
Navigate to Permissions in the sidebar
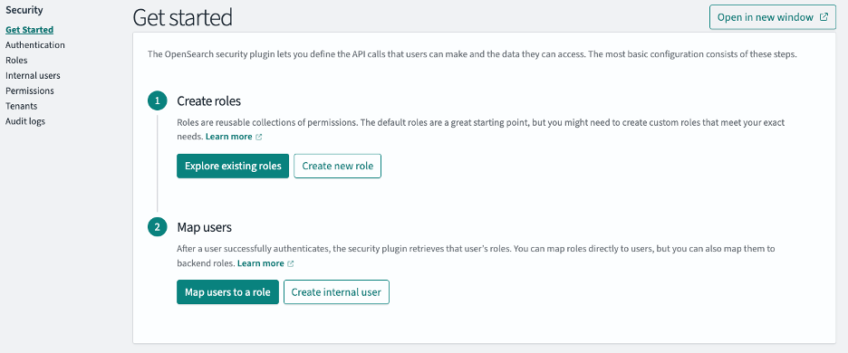click(x=30, y=91)
